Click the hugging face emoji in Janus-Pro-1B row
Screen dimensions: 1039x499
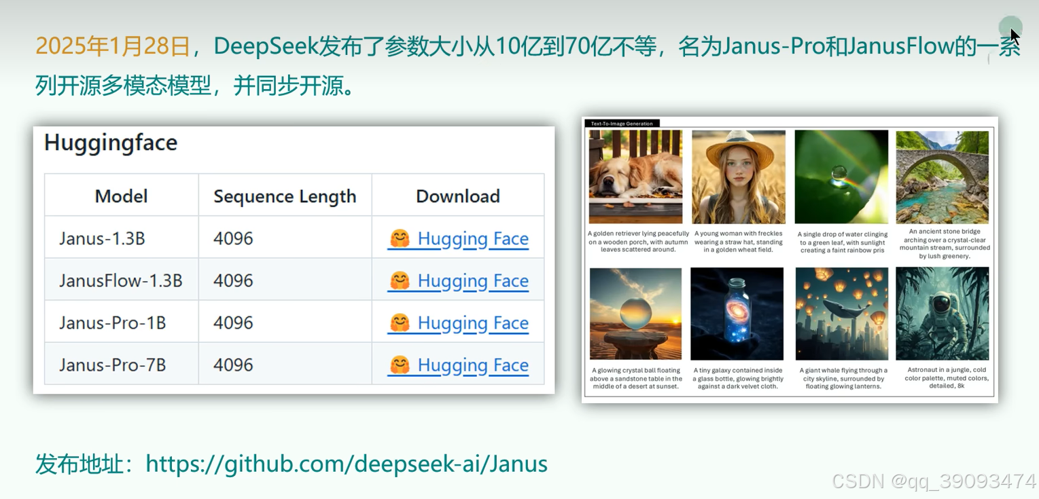[400, 323]
